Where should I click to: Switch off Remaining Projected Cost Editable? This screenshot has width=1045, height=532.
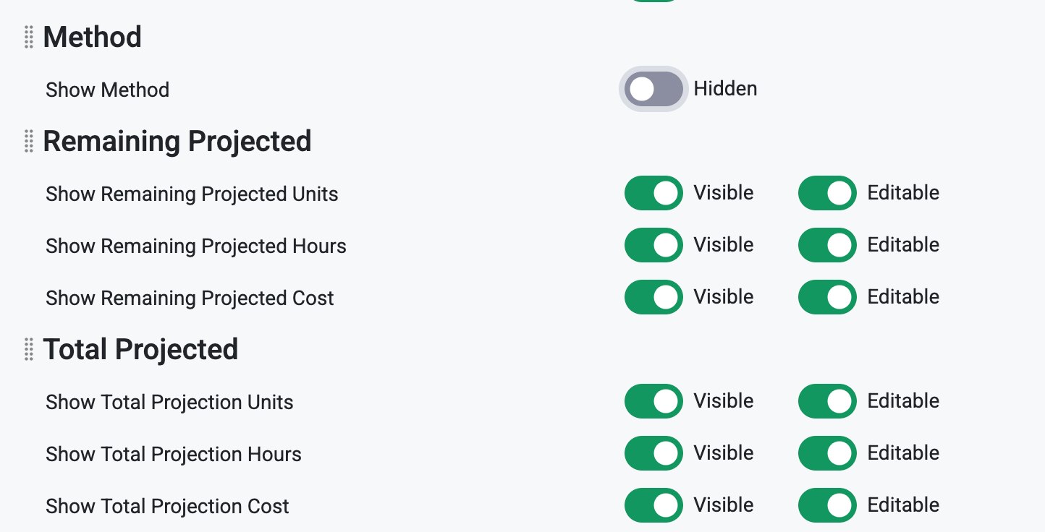(827, 297)
